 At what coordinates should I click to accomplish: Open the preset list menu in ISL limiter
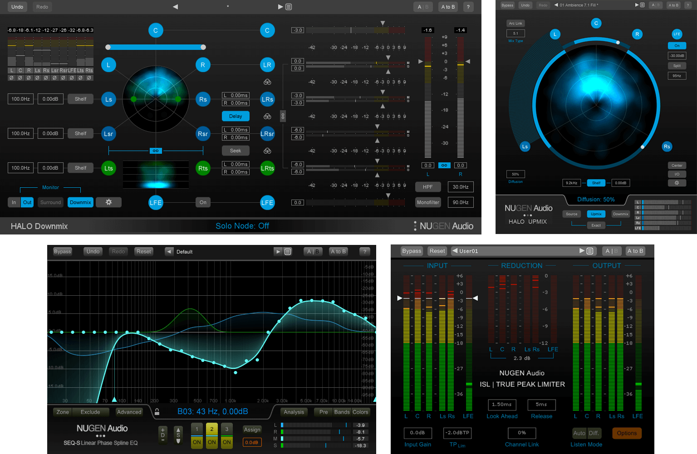pyautogui.click(x=589, y=251)
